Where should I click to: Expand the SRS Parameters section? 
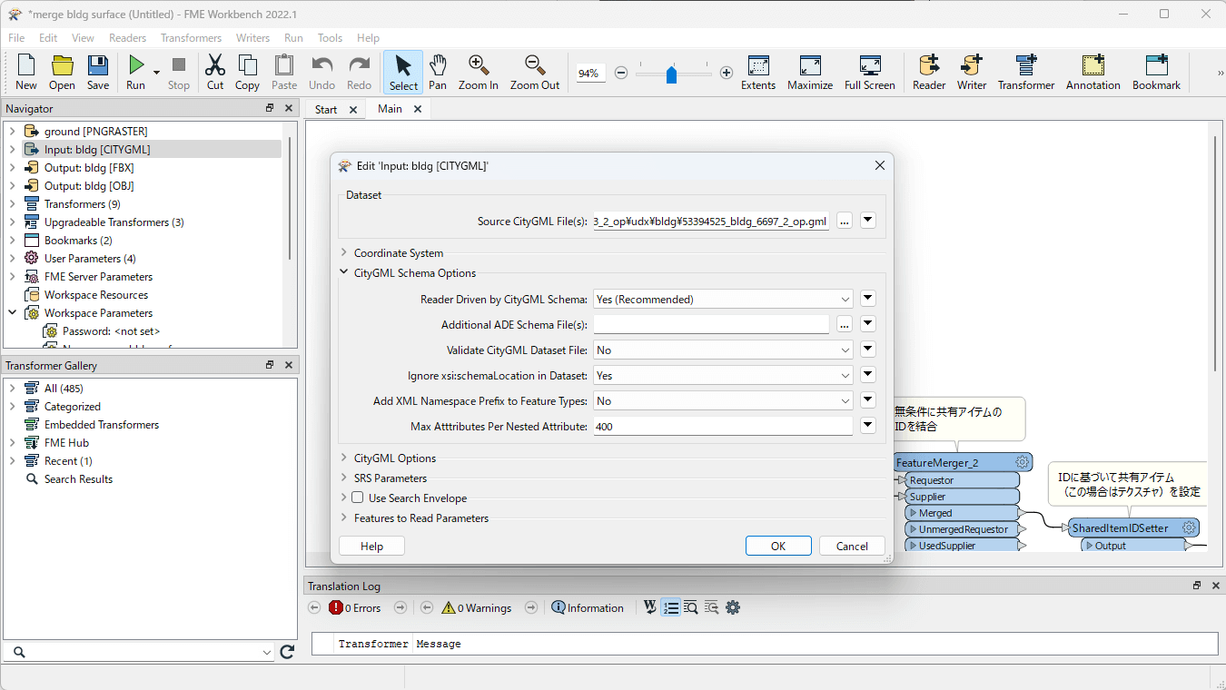pyautogui.click(x=344, y=478)
